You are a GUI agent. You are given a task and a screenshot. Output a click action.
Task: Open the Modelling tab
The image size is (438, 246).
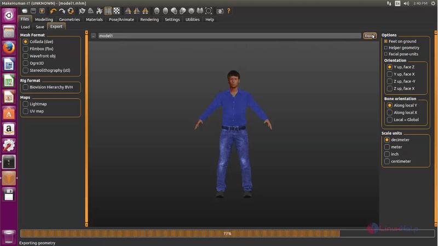[x=44, y=19]
